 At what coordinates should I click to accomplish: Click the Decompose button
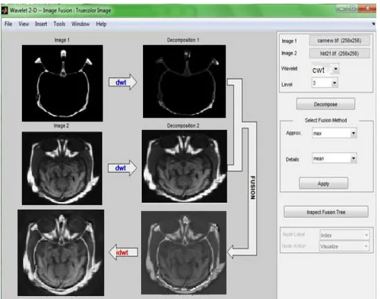(326, 104)
